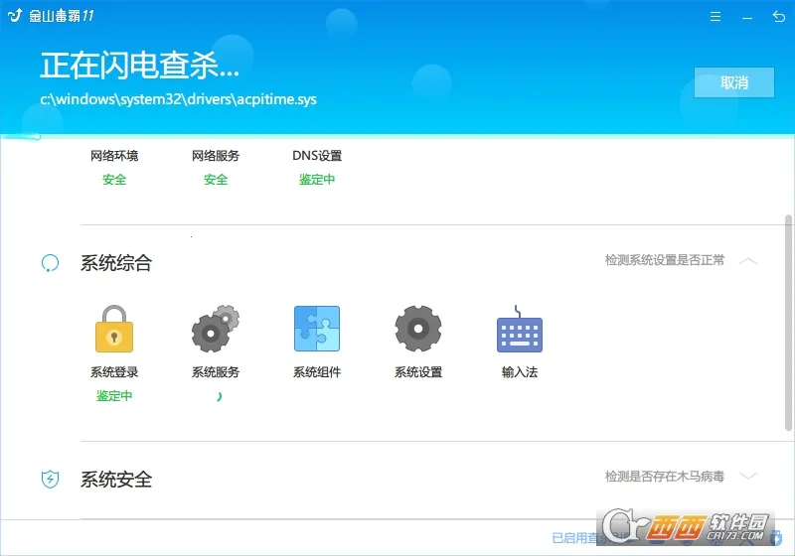795x556 pixels.
Task: Click the vertical scrollbar thumb
Action: [x=788, y=323]
